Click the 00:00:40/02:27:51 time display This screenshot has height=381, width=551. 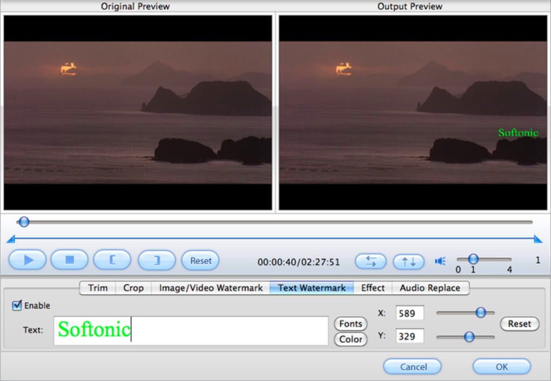point(299,262)
